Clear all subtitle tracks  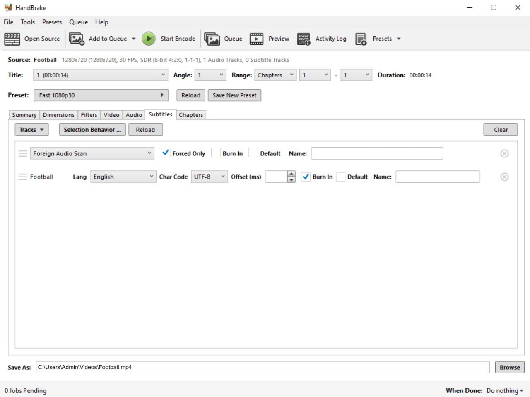[501, 129]
